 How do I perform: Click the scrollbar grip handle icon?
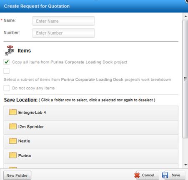[185, 79]
